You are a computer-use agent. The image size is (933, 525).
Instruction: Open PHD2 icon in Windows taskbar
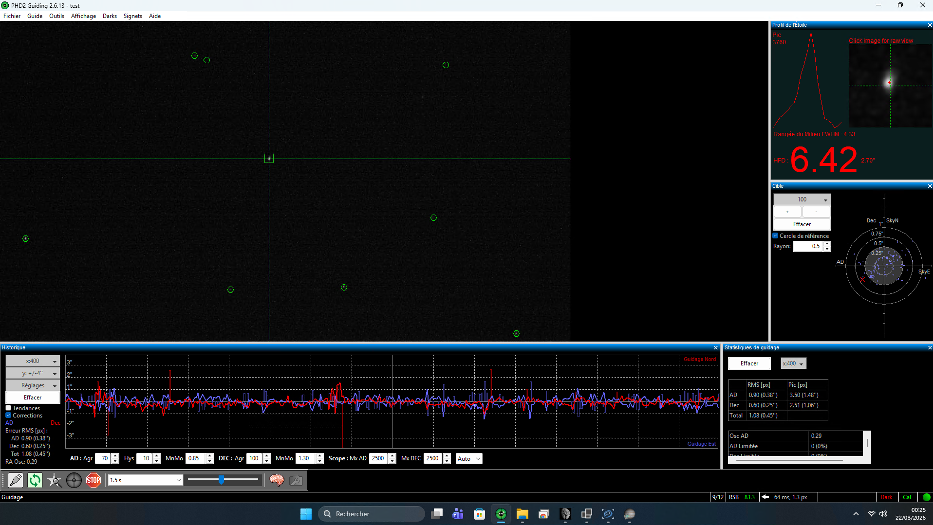click(x=501, y=514)
